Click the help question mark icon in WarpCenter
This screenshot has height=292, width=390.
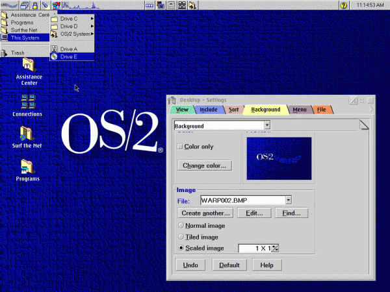tap(344, 5)
